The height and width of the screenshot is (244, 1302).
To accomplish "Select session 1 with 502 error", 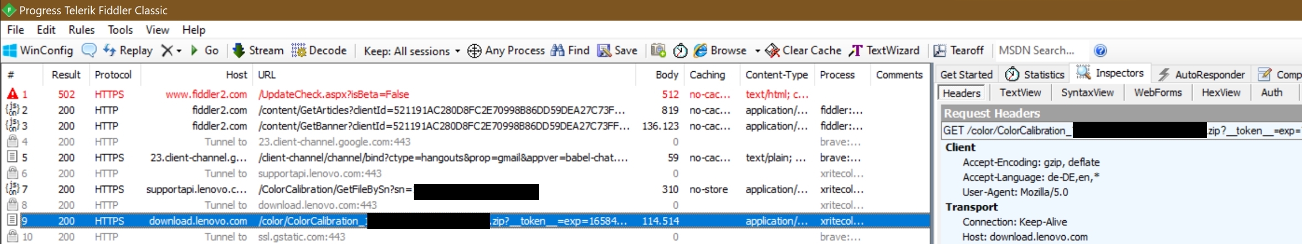I will [466, 94].
